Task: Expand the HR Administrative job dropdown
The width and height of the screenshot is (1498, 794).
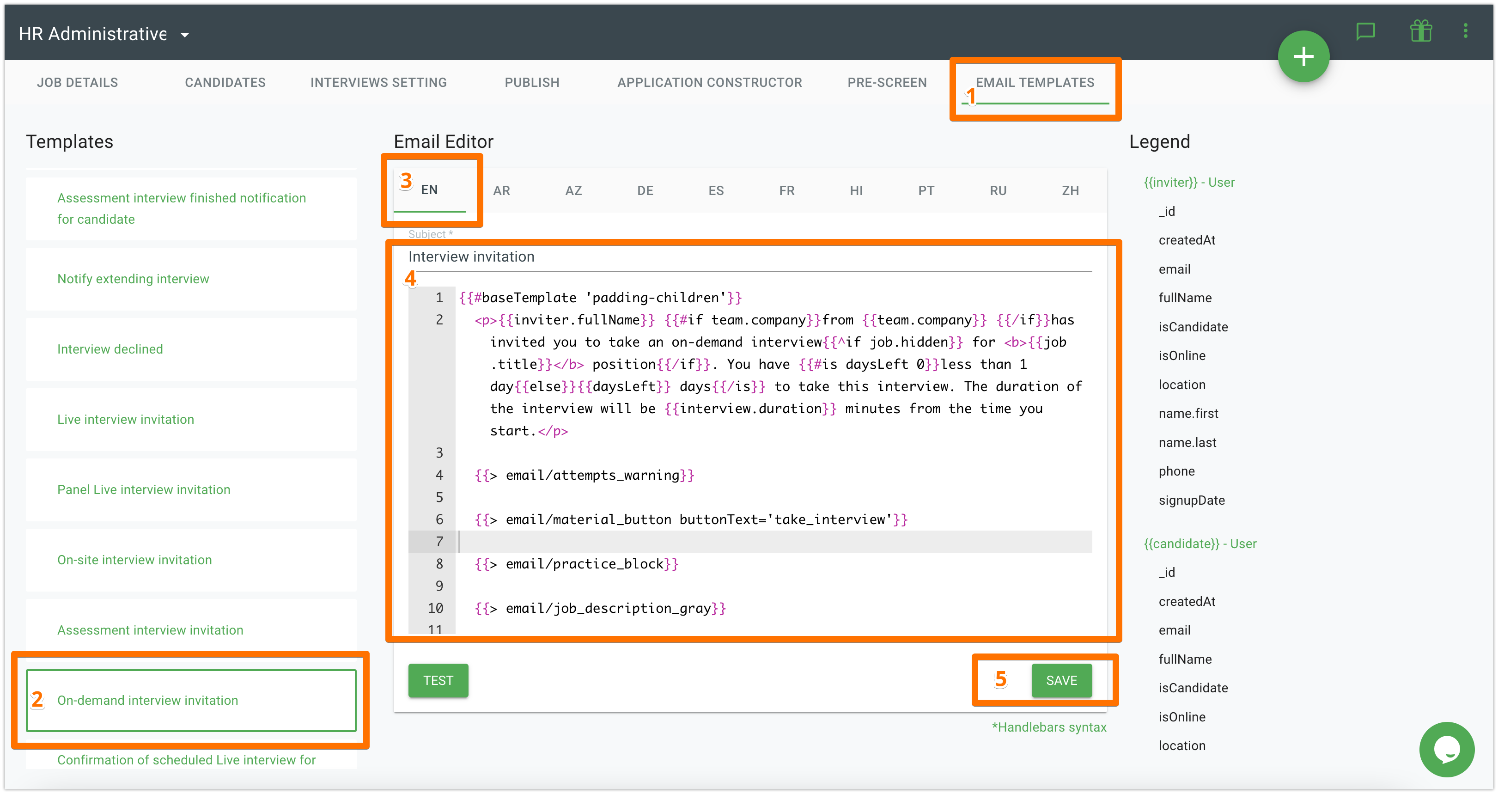Action: pyautogui.click(x=185, y=35)
